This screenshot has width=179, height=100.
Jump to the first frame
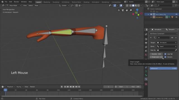(x=65, y=87)
